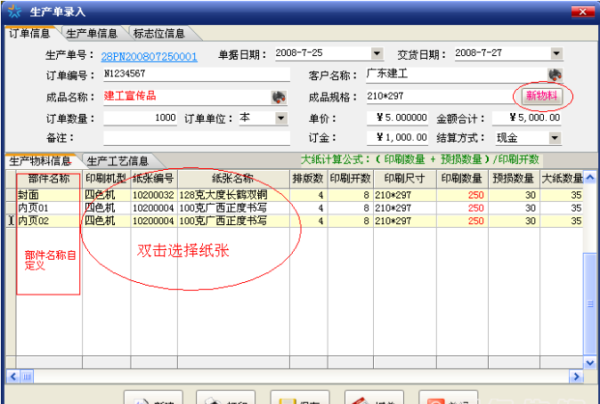Select 10200004 cell in the 内页01 row
The height and width of the screenshot is (404, 600).
pyautogui.click(x=154, y=208)
